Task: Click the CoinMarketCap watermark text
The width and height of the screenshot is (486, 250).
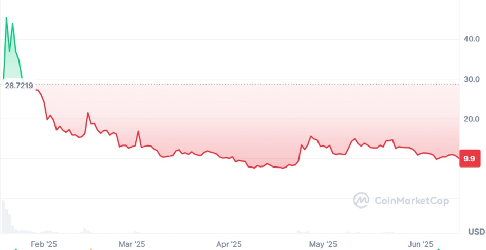Action: click(x=412, y=201)
